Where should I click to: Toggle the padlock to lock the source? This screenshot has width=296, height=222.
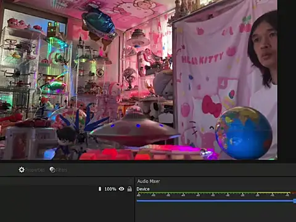click(129, 189)
